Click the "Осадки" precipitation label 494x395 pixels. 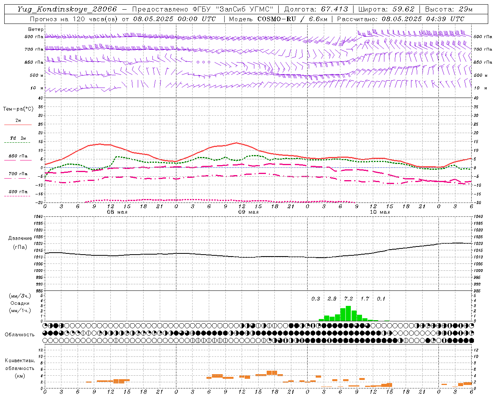20,303
